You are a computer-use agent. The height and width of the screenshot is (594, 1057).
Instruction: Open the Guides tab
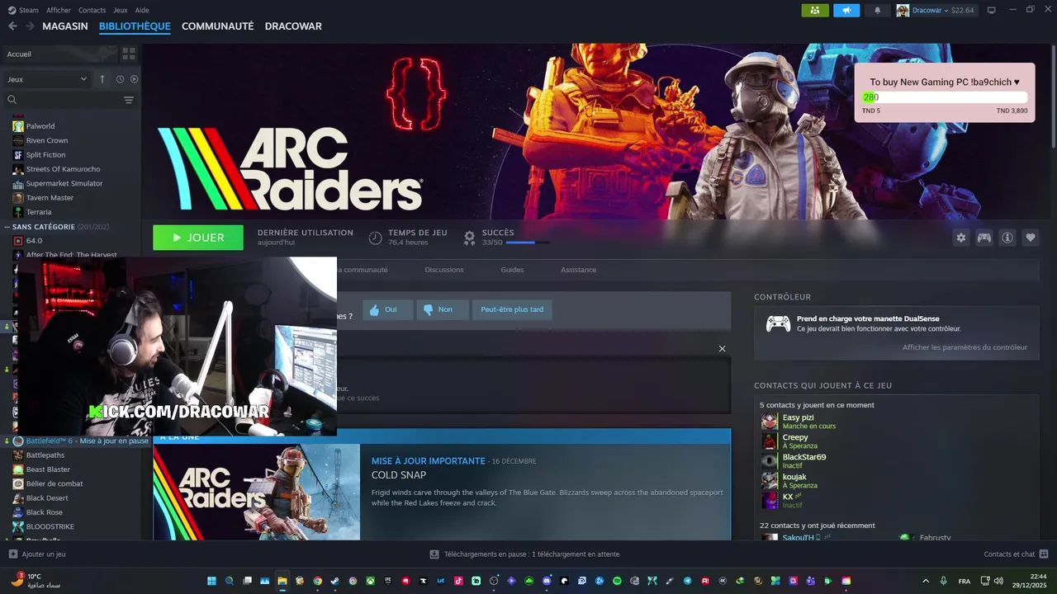[512, 270]
